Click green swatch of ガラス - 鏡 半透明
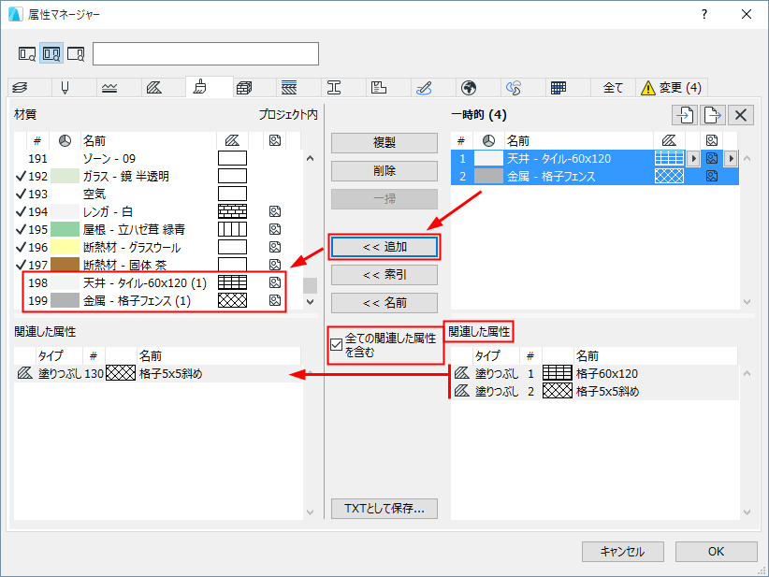769x577 pixels. coord(65,177)
